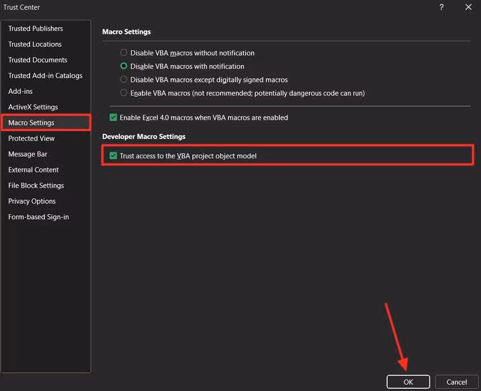
Task: Select Macro Settings in sidebar
Action: 31,123
